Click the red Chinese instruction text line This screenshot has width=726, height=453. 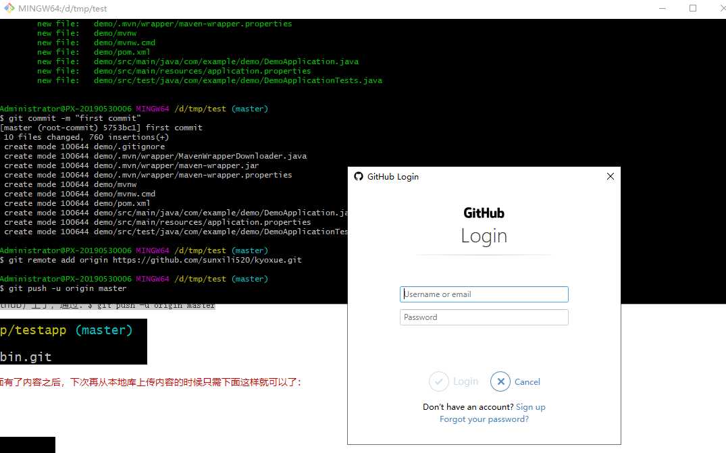click(x=151, y=382)
